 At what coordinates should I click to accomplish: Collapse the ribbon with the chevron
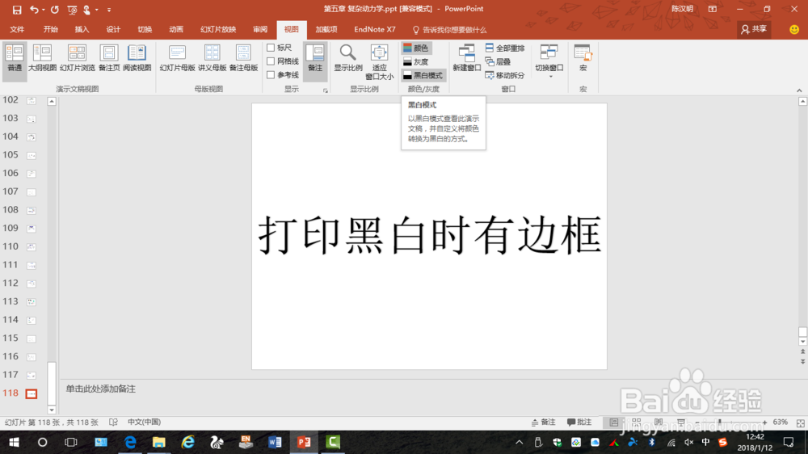click(799, 90)
